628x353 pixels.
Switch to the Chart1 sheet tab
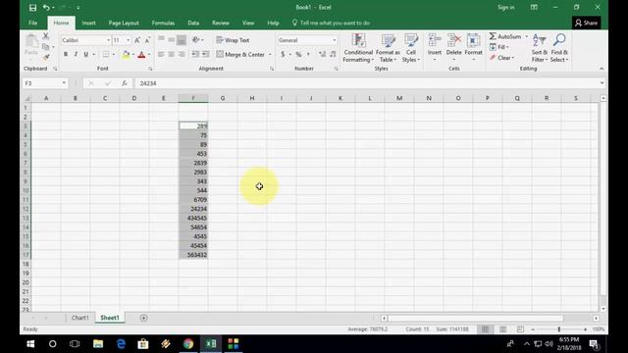(80, 318)
